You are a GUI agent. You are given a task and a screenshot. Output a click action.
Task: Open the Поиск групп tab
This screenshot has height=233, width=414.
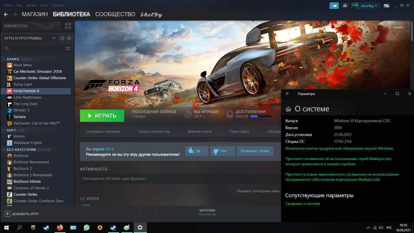click(x=239, y=132)
